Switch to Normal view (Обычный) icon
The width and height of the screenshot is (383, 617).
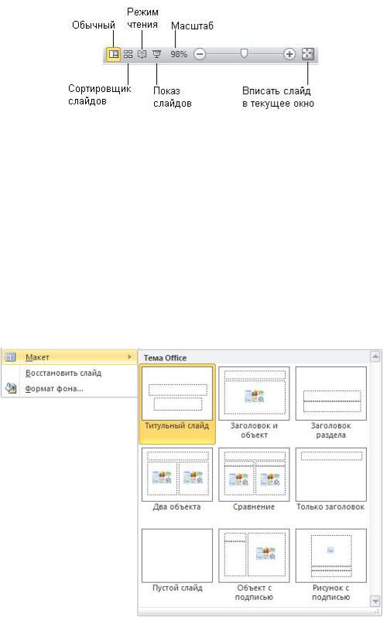[114, 54]
